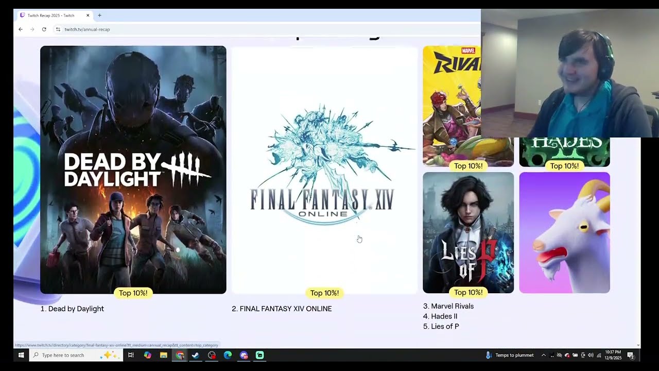
Task: Click the '3. Marvel Rivals' list entry
Action: pos(448,306)
